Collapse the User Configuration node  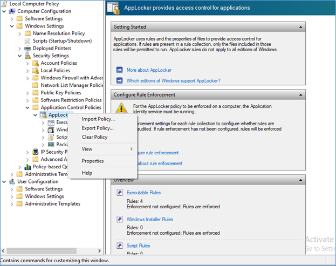4,182
